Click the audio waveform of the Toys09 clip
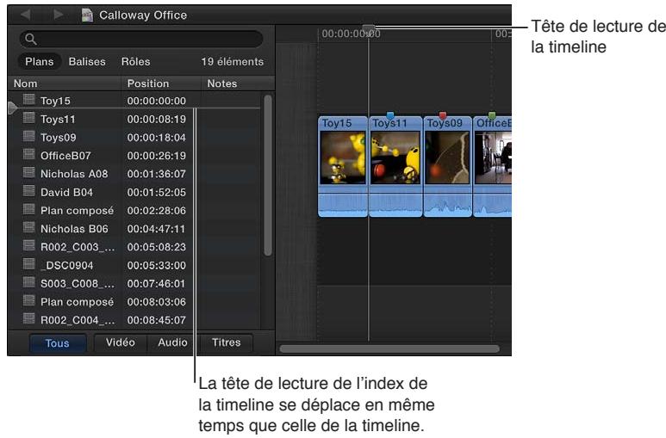 pyautogui.click(x=448, y=205)
